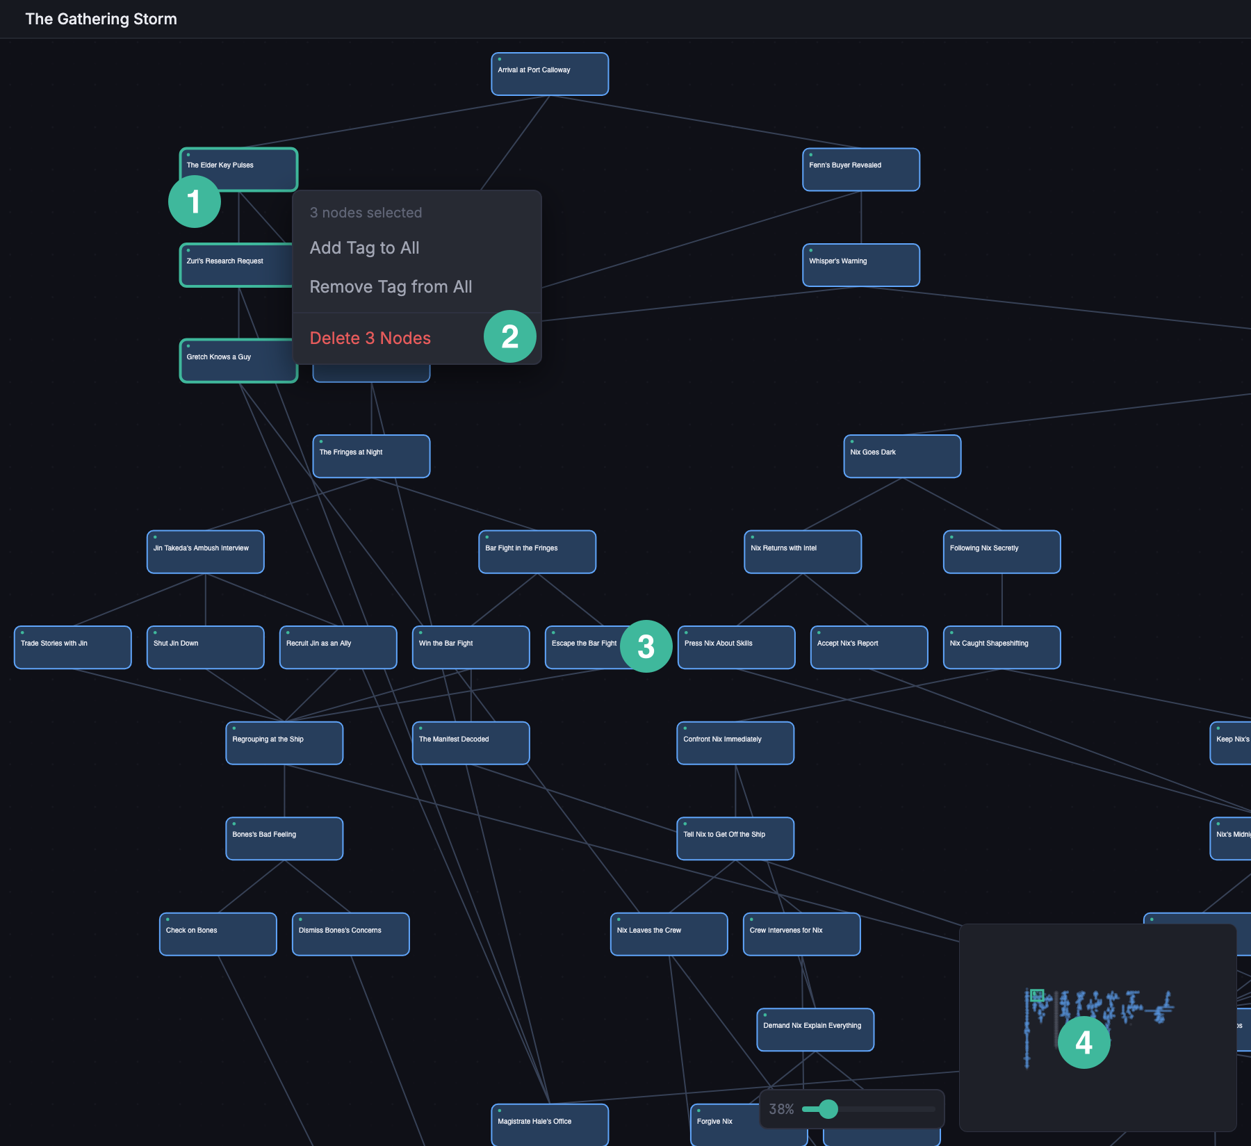The height and width of the screenshot is (1146, 1251).
Task: Select Nix Returns with Intel node
Action: (x=803, y=552)
